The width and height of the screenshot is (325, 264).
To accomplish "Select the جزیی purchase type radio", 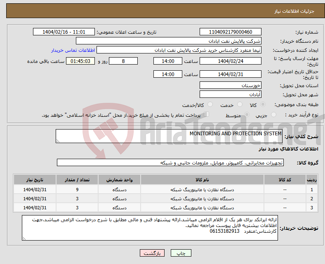I will click(x=273, y=115).
